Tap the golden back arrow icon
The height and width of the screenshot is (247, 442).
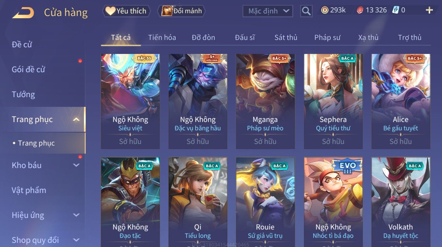tap(23, 13)
